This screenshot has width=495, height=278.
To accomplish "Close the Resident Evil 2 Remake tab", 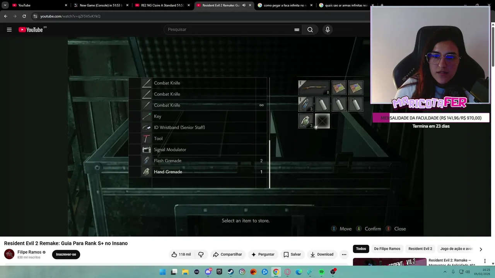I will (x=250, y=5).
